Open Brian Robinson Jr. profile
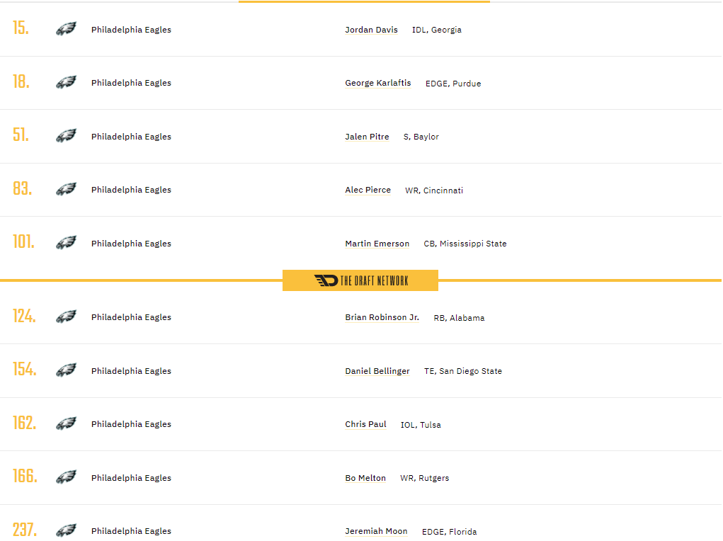Viewport: 723px width, 541px height. pos(382,317)
